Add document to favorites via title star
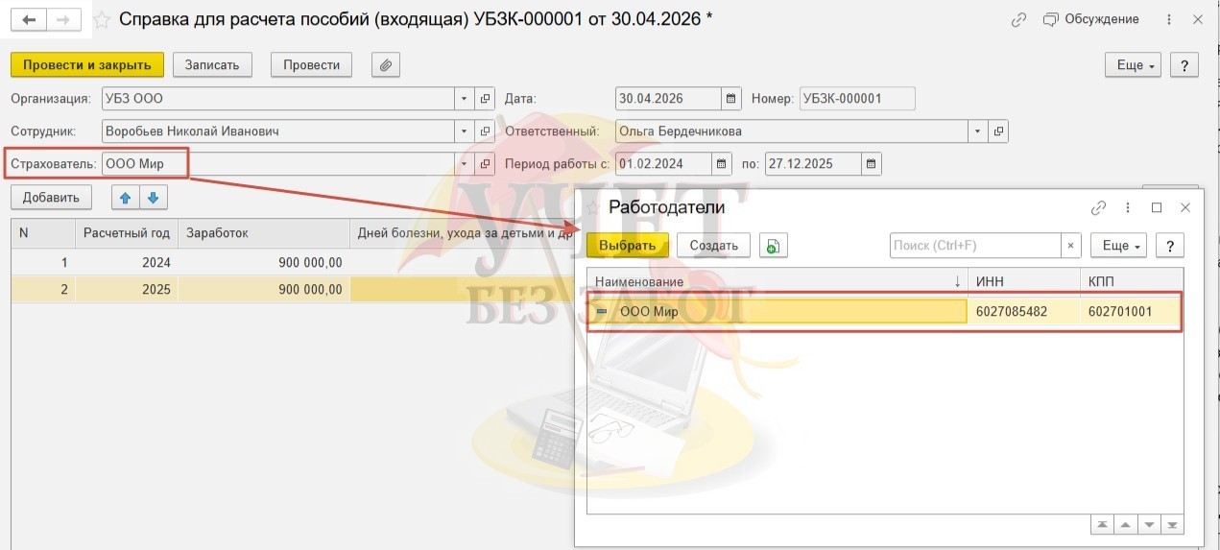The height and width of the screenshot is (550, 1220). (101, 20)
